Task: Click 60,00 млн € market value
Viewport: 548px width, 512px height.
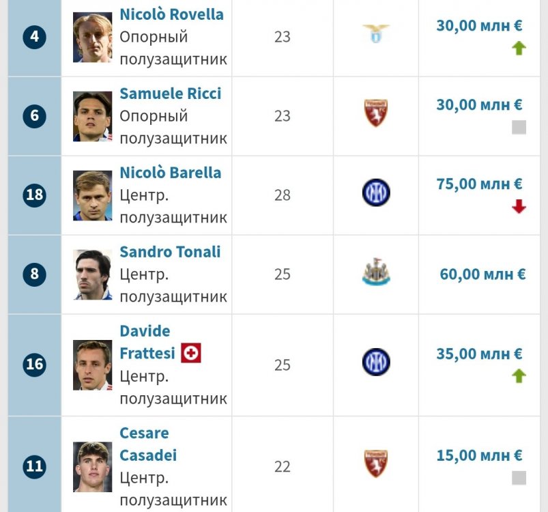Action: pos(482,274)
